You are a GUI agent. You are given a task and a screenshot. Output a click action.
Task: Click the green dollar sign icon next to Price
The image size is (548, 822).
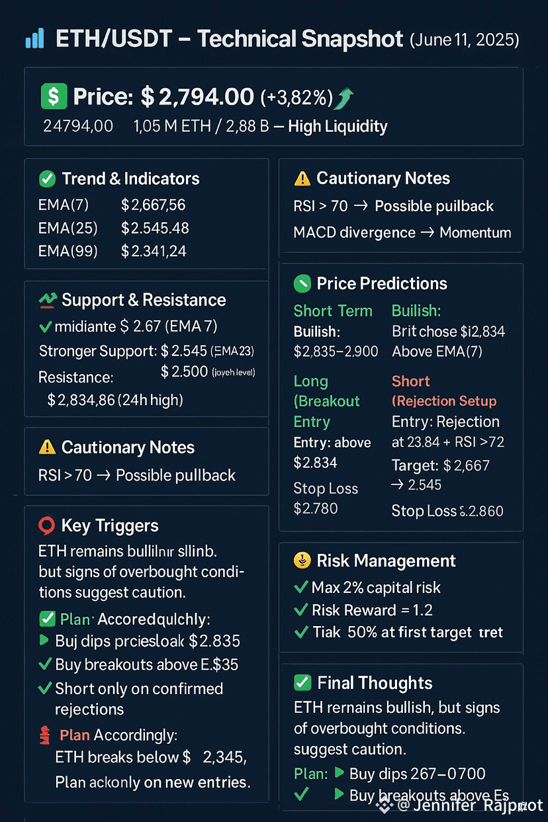[x=53, y=97]
